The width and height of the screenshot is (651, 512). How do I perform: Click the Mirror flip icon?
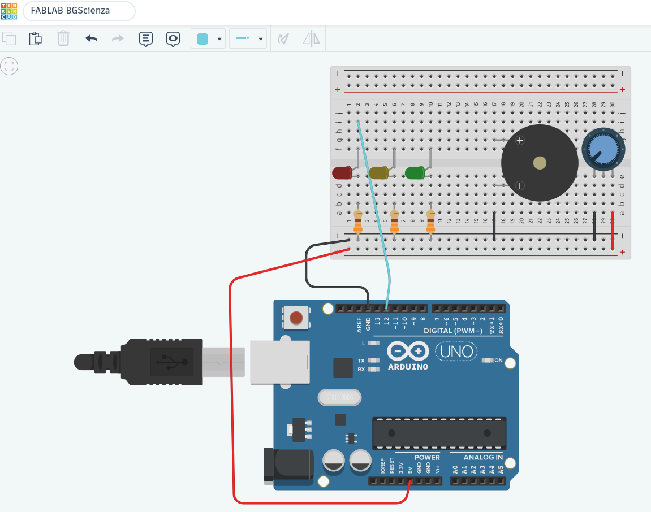click(312, 38)
